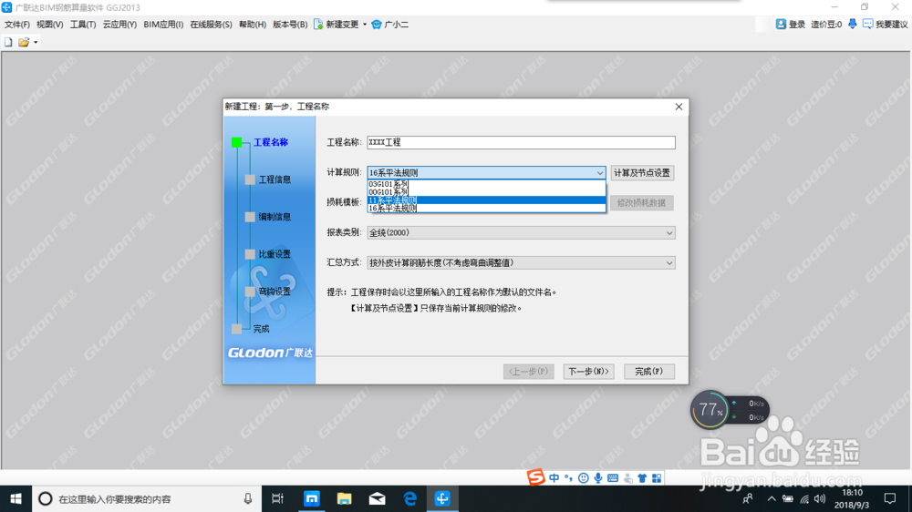Screen dimensions: 912x512
Task: Open the BIM应用(I) menu
Action: pyautogui.click(x=163, y=25)
